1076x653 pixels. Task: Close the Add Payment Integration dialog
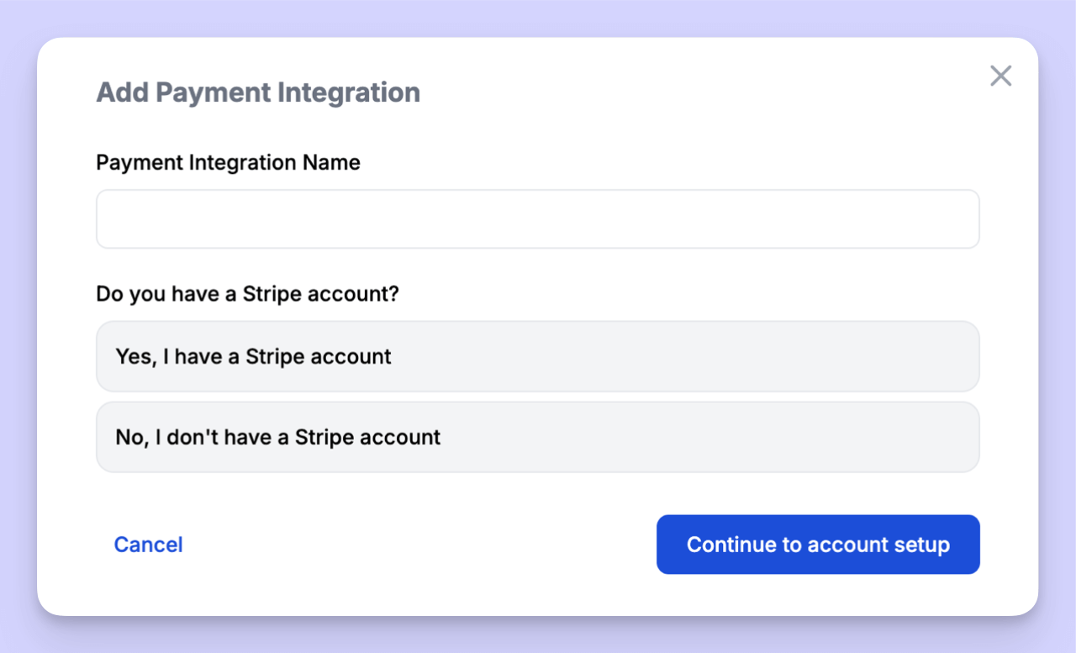[x=1000, y=76]
